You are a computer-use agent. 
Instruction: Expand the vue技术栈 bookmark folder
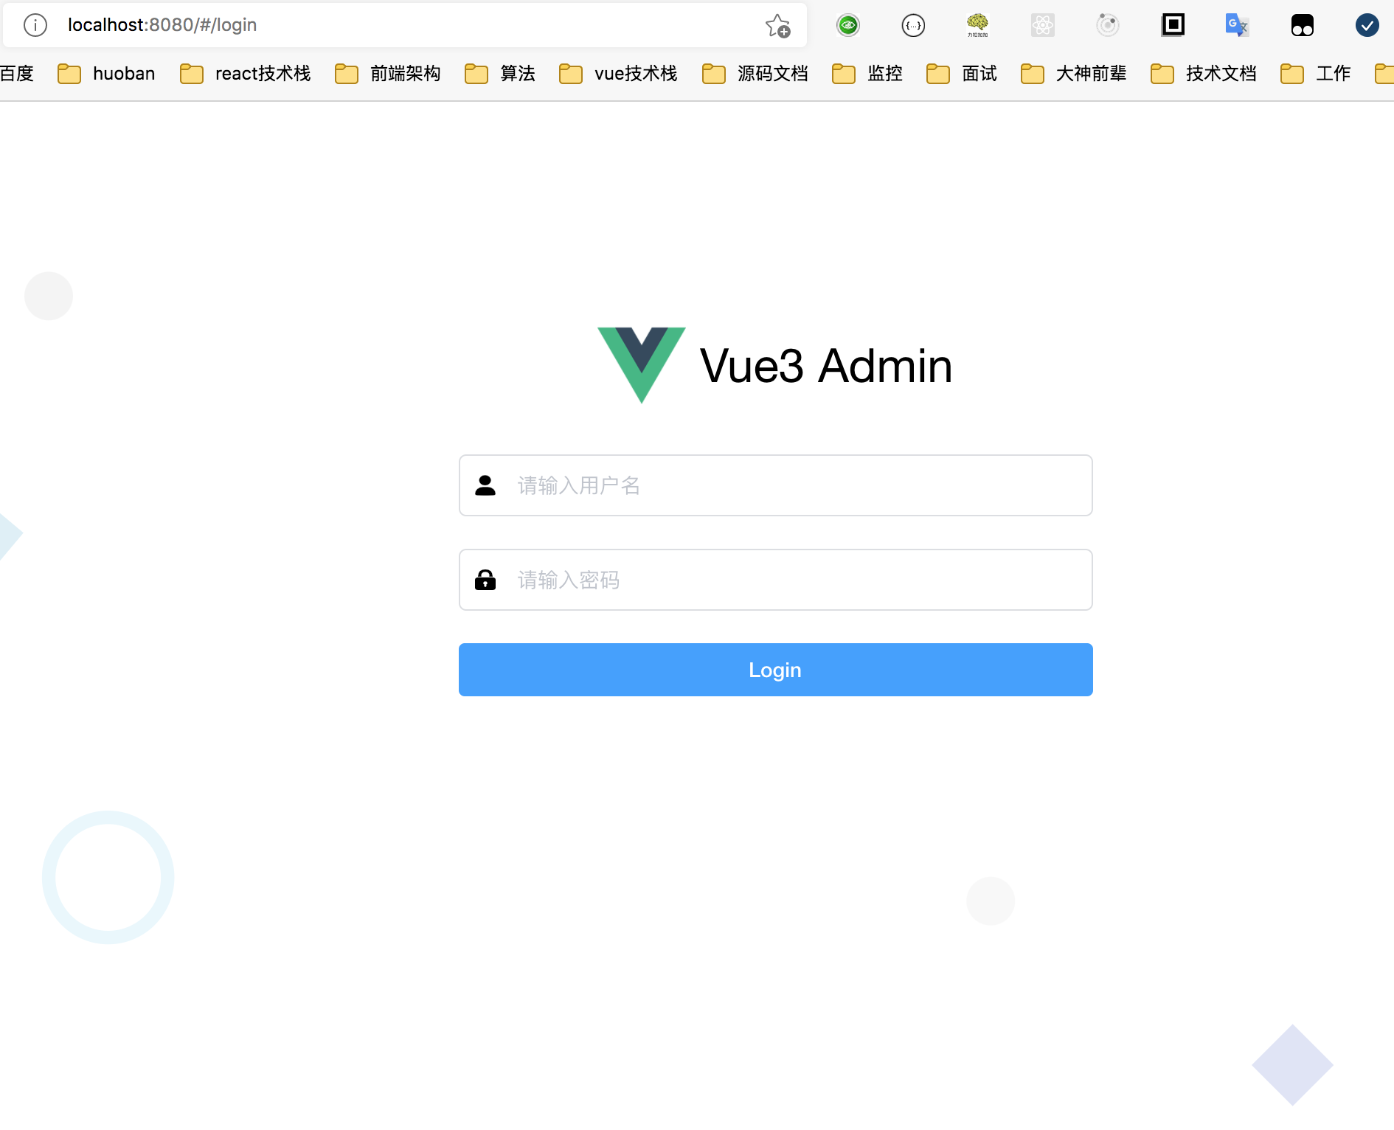[619, 74]
